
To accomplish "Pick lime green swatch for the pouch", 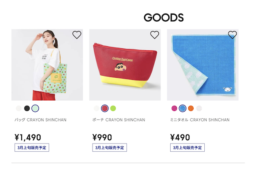I will tap(113, 108).
